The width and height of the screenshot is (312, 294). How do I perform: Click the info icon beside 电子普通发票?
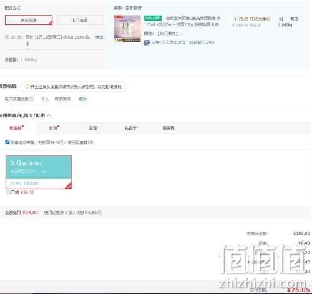click(x=32, y=99)
